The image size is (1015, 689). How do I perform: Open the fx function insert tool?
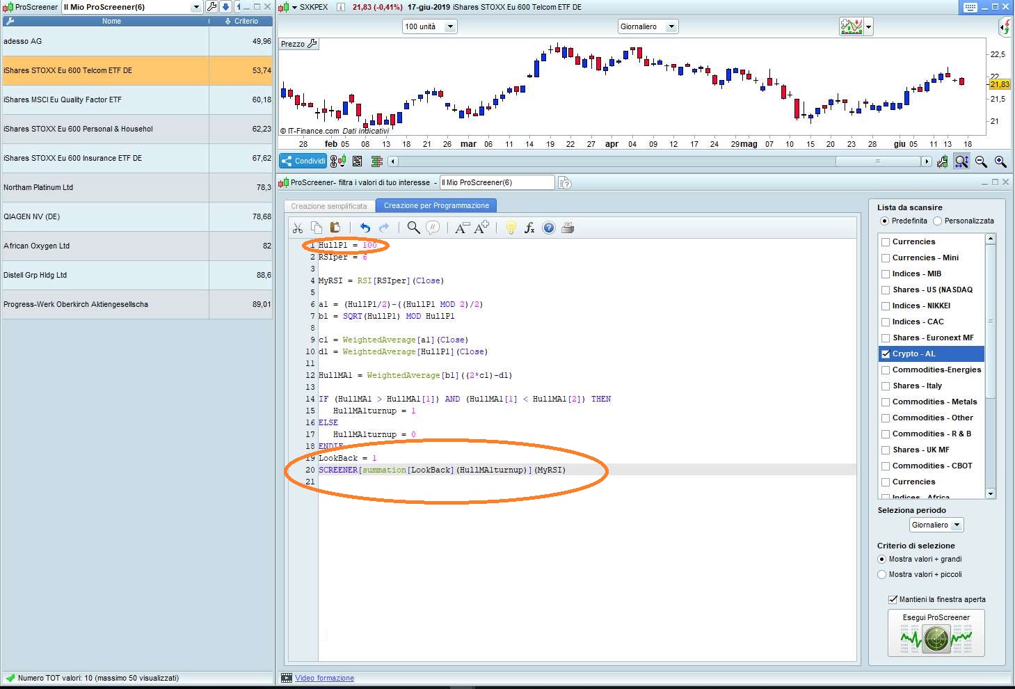(529, 228)
